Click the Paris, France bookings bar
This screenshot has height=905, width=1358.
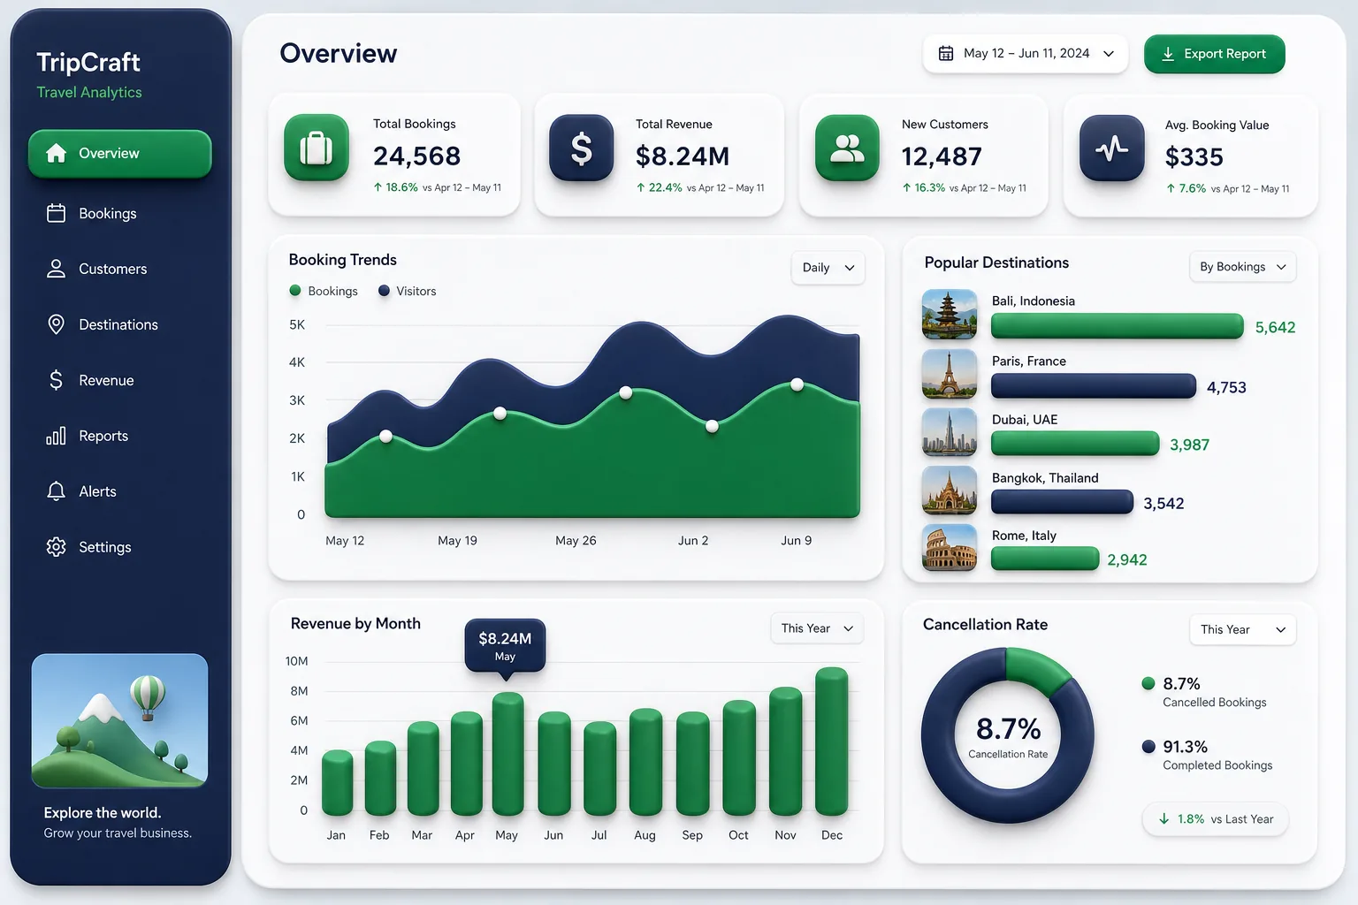click(x=1094, y=386)
